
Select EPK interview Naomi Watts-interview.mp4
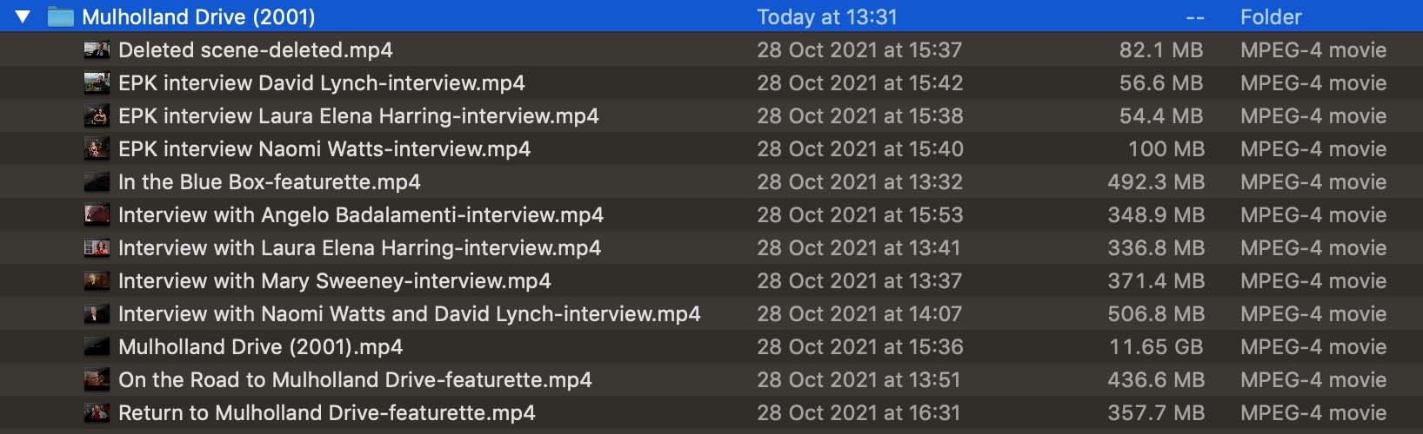tap(324, 148)
